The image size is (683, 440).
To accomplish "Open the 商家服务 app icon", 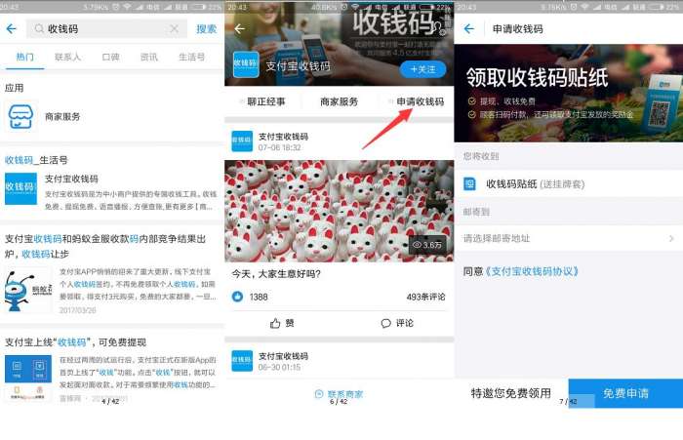I will point(20,116).
